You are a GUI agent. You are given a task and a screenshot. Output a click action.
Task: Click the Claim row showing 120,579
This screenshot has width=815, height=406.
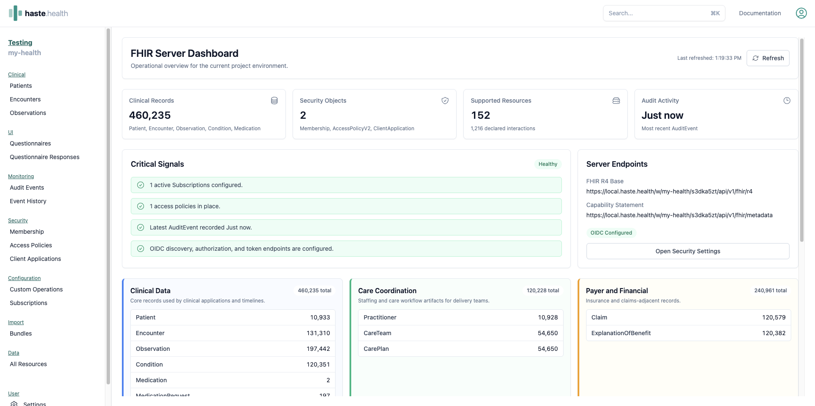[688, 317]
